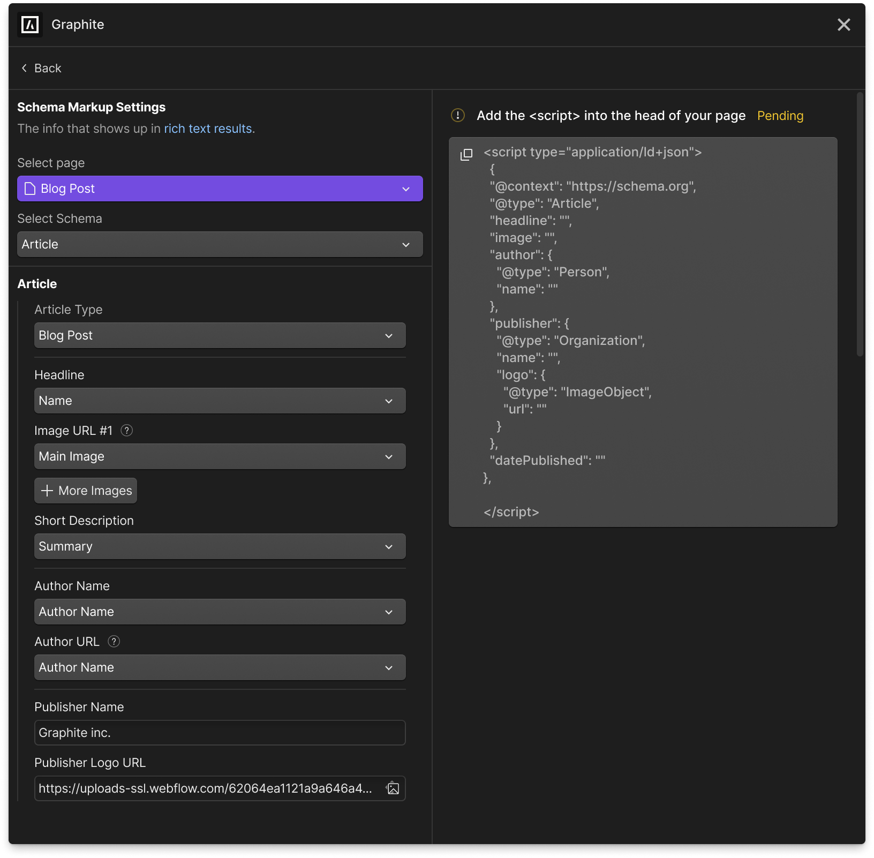Close the Graphite panel
The image size is (874, 858).
click(x=843, y=25)
